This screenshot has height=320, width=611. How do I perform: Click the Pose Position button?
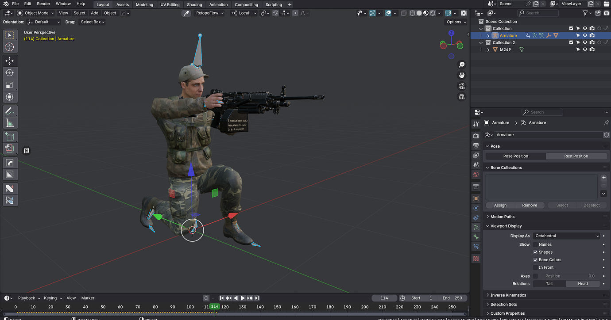click(516, 156)
